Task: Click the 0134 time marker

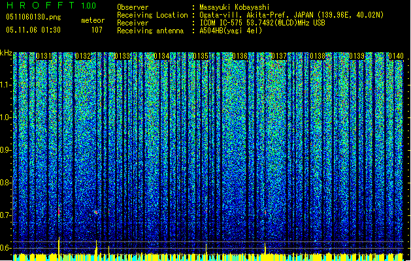Action: pos(161,56)
